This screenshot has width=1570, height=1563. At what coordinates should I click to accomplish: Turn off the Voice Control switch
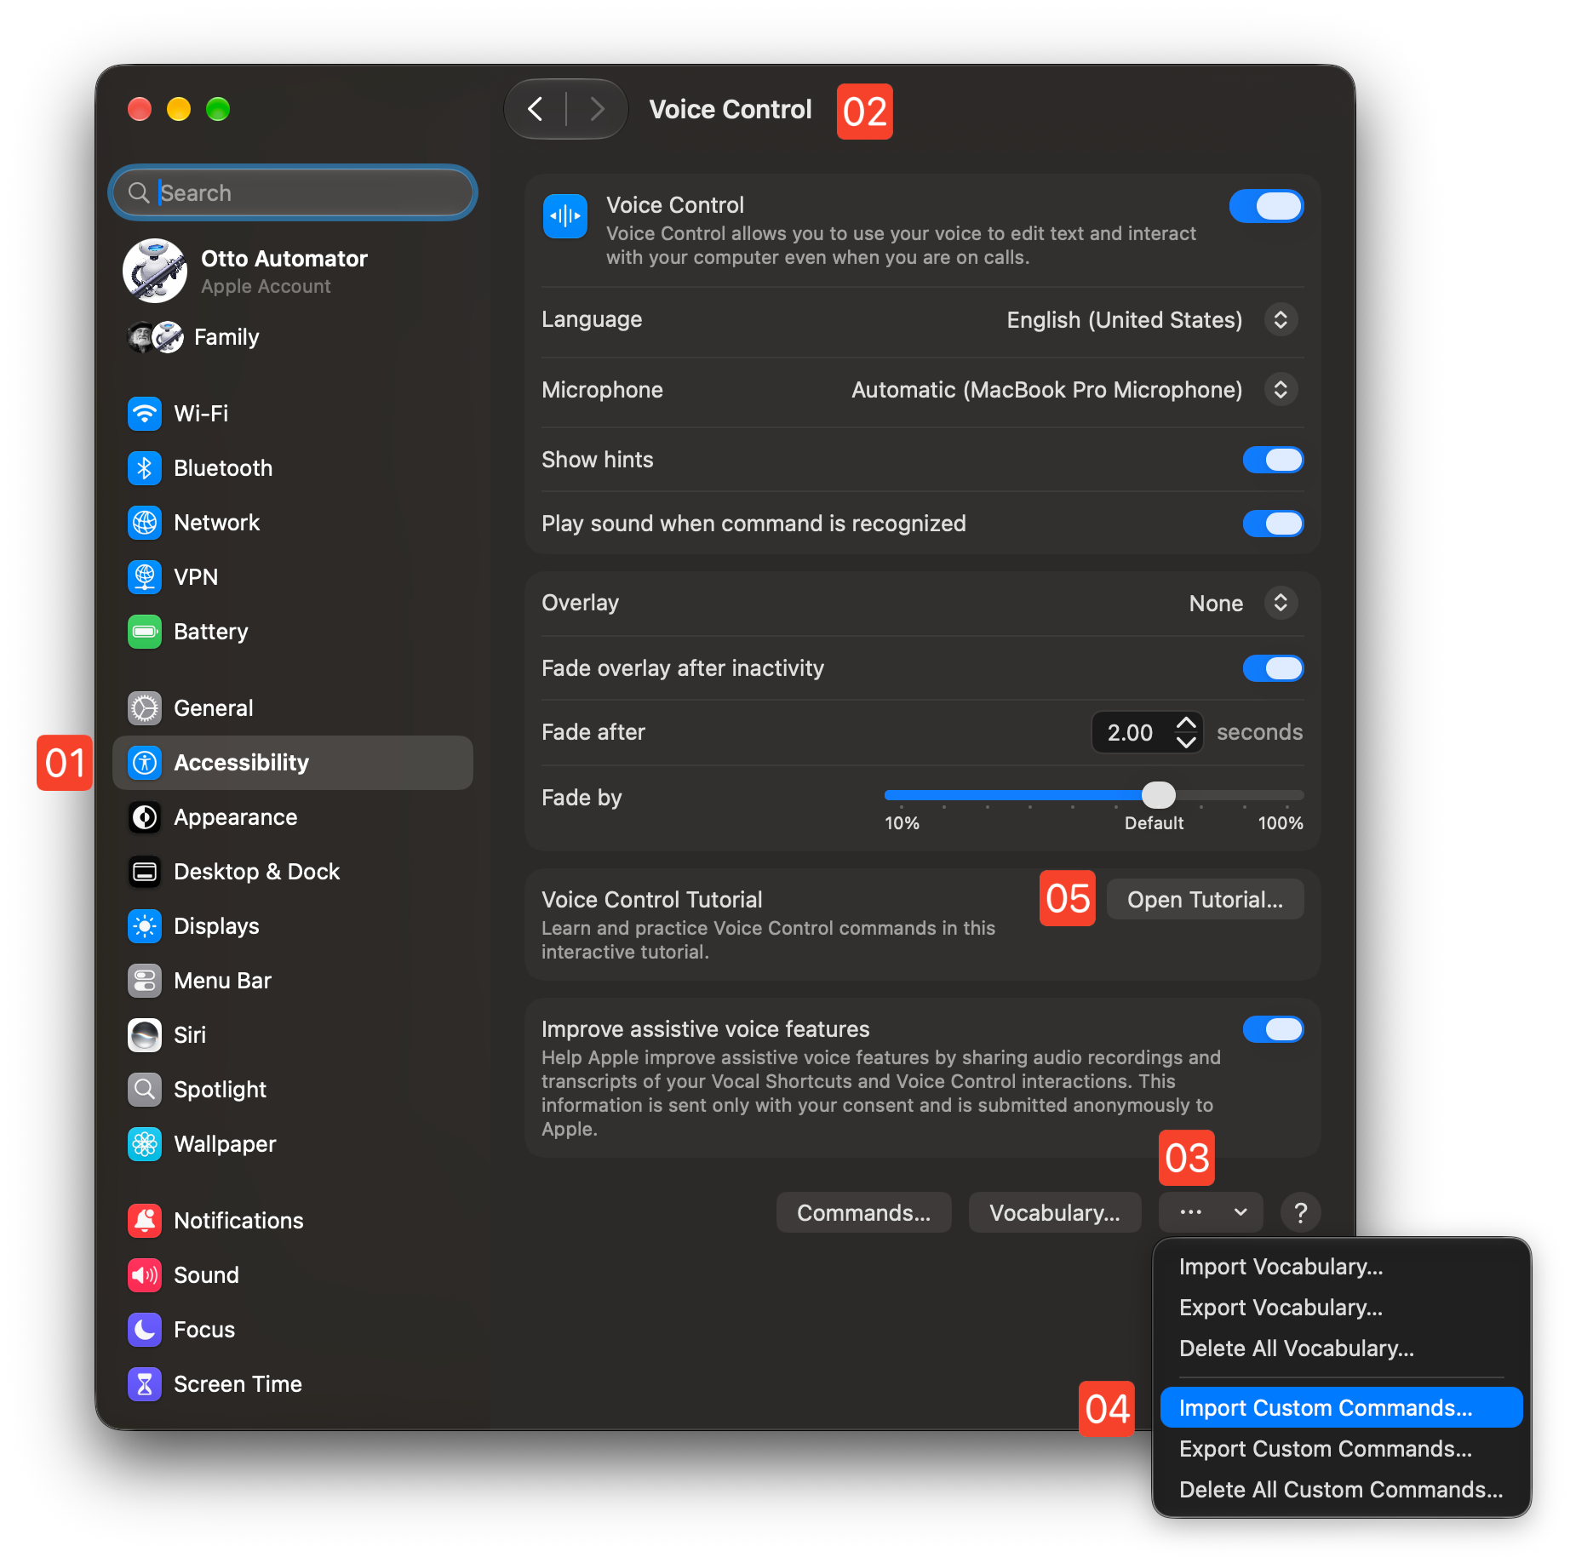click(x=1266, y=206)
